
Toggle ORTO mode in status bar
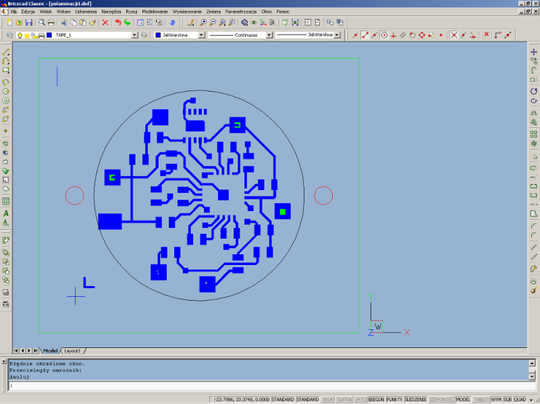(360, 399)
